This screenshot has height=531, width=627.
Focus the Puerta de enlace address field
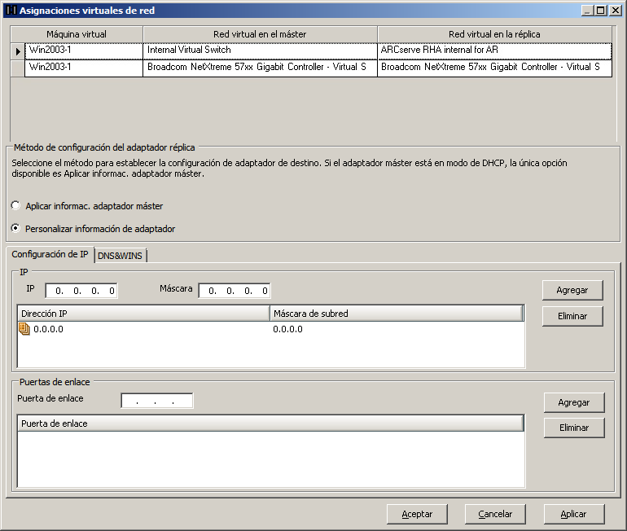click(x=156, y=401)
